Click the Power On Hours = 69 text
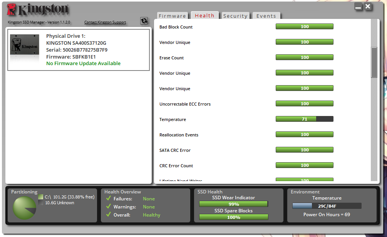The image size is (387, 237). point(327,215)
